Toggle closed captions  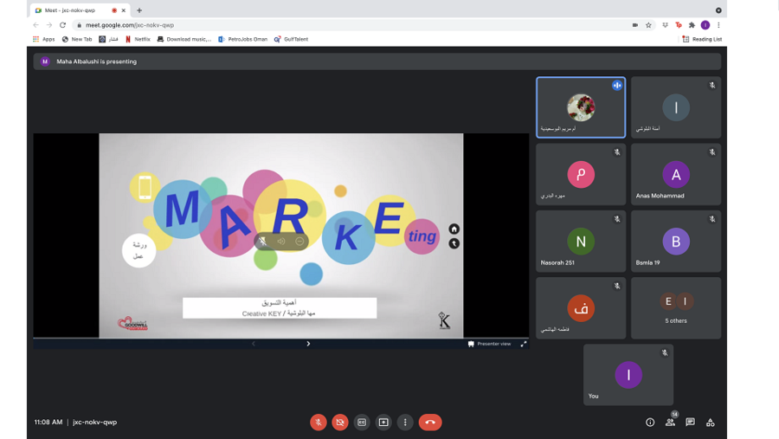click(x=362, y=423)
